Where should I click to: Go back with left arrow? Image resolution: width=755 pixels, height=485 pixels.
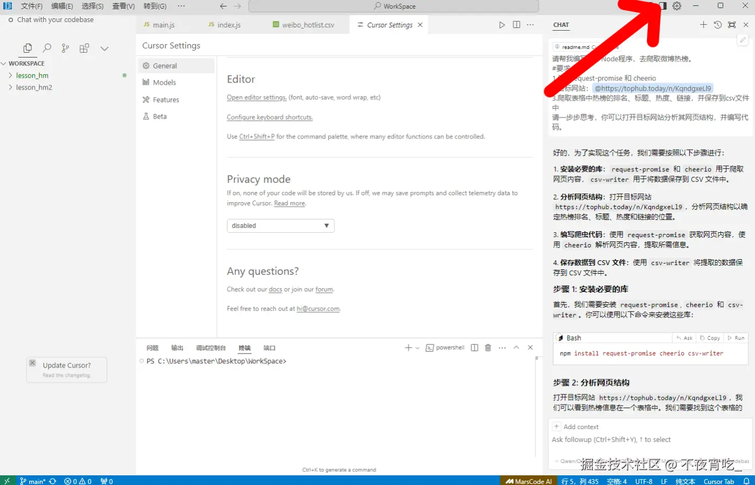223,6
